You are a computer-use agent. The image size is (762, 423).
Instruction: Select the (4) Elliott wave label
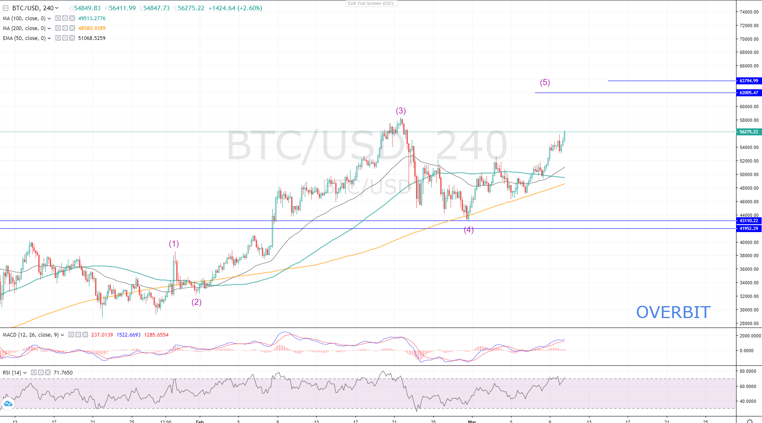coord(469,230)
